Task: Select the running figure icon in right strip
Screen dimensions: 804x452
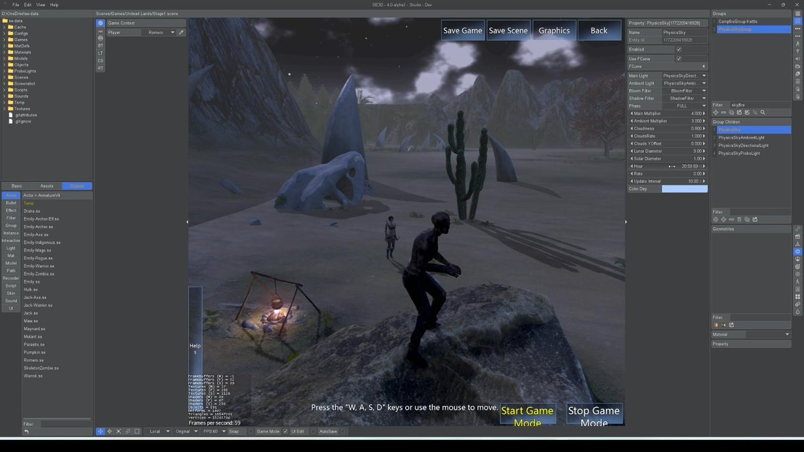Action: pyautogui.click(x=798, y=44)
